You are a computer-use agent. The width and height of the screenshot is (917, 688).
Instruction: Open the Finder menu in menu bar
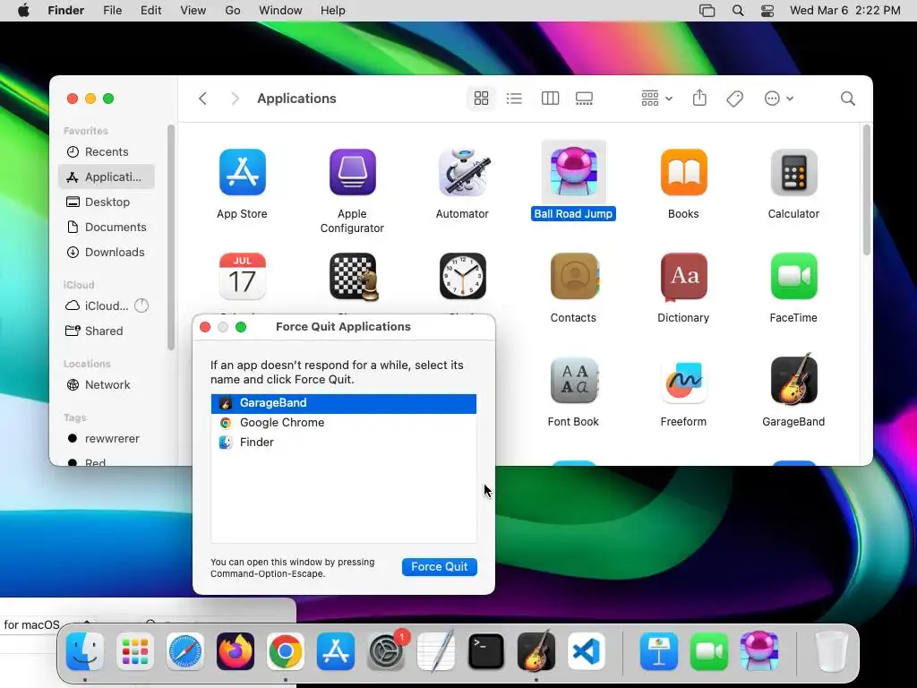point(65,11)
